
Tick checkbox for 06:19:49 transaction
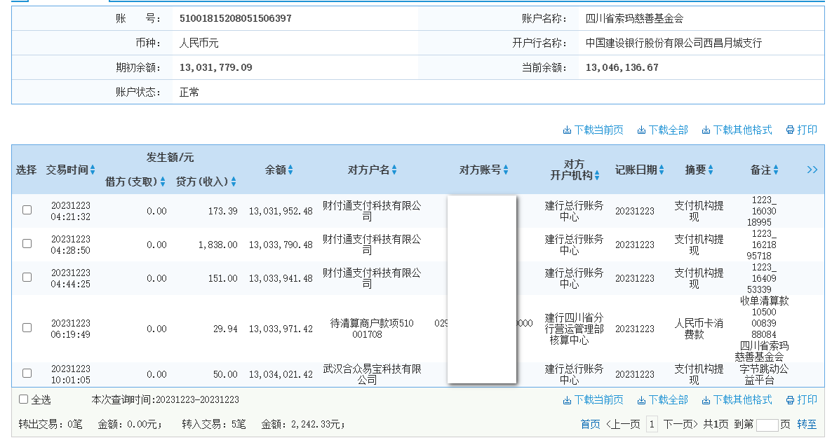[x=27, y=327]
